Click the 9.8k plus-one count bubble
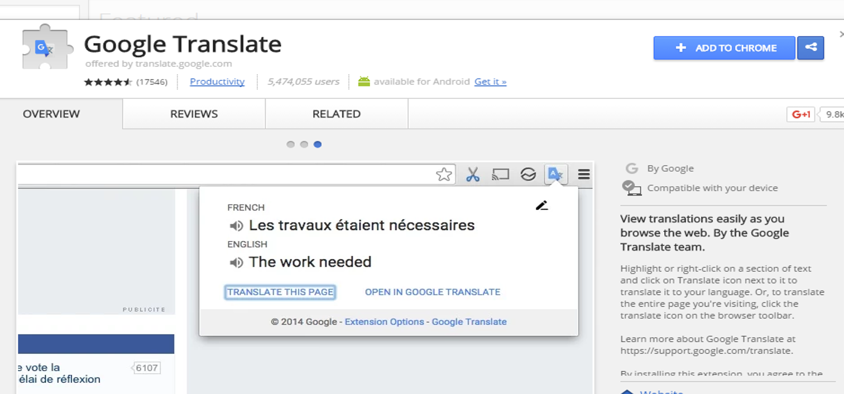 coord(833,114)
